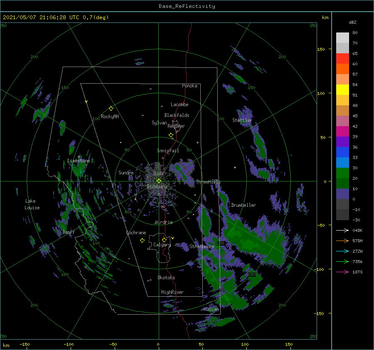Click the yellow radar-site diamond at map center
374x350 pixels.
click(x=159, y=181)
